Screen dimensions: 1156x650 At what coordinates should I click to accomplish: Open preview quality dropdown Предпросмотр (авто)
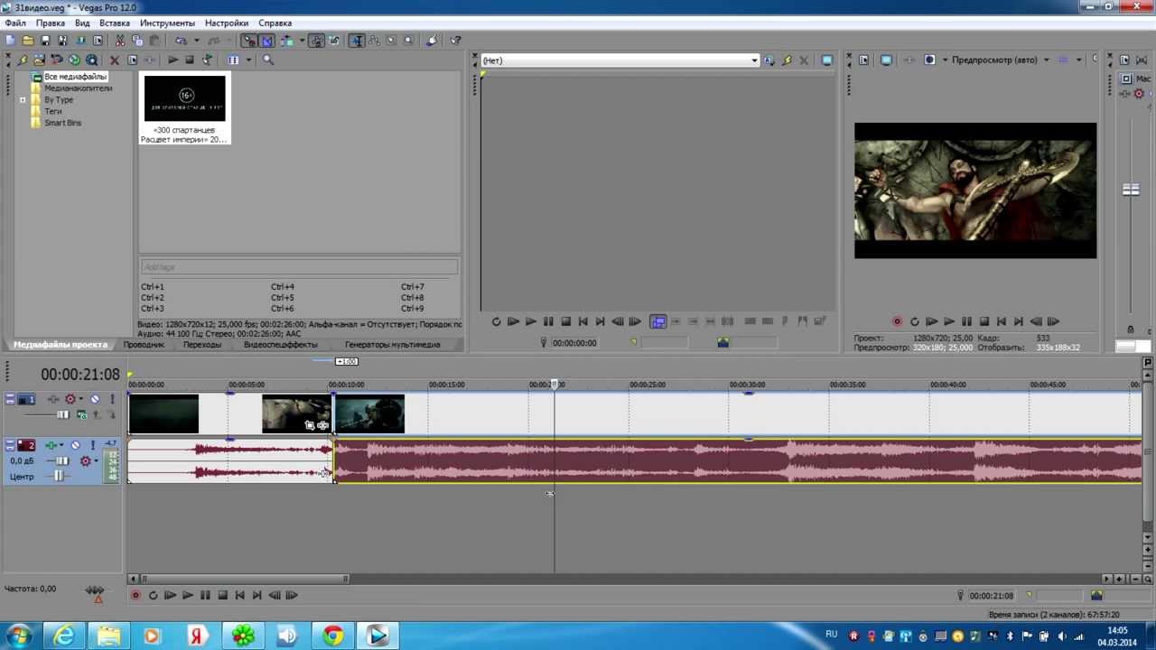click(x=1047, y=60)
